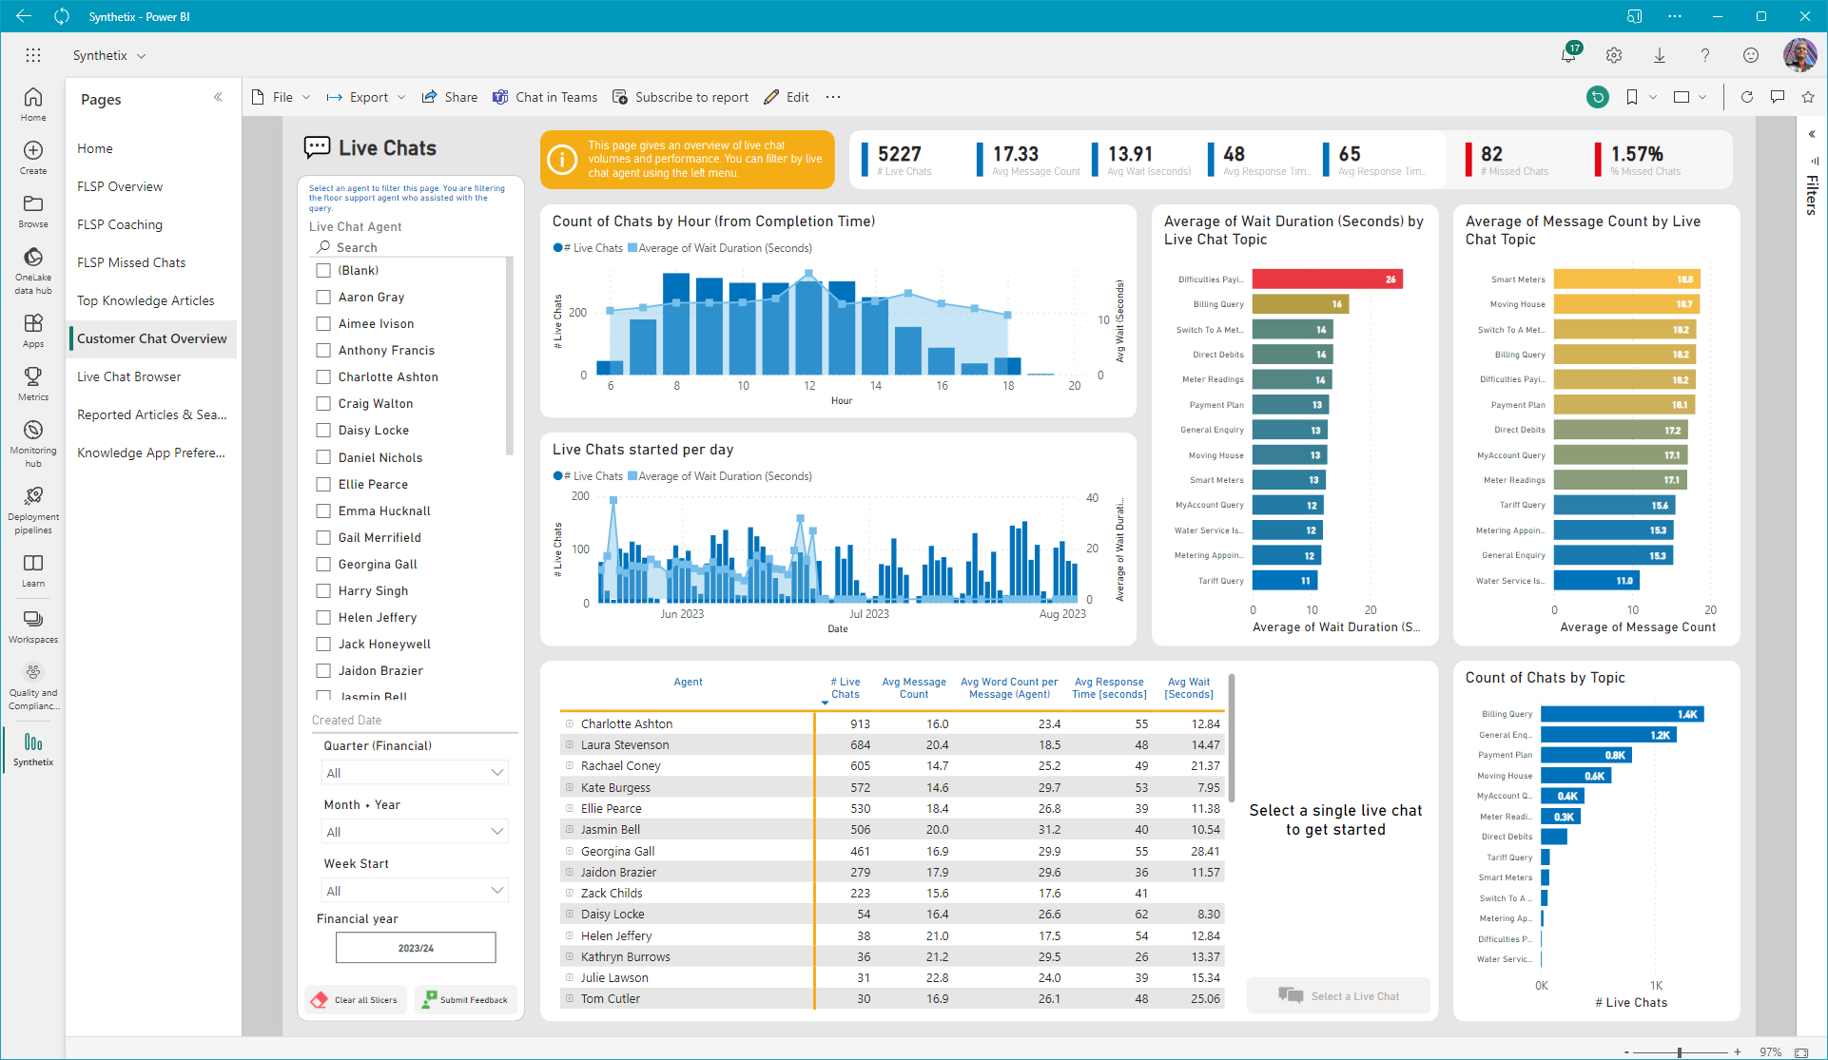1828x1060 pixels.
Task: Expand the Charlotte Ashton table row
Action: point(570,723)
